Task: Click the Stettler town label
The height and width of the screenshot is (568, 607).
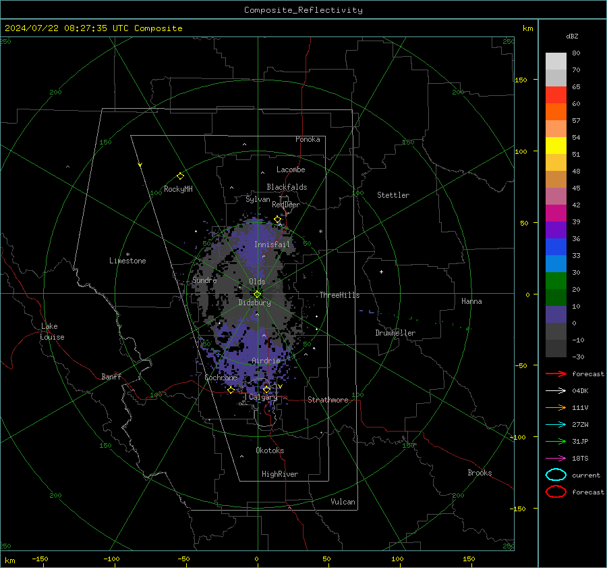Action: pyautogui.click(x=393, y=195)
